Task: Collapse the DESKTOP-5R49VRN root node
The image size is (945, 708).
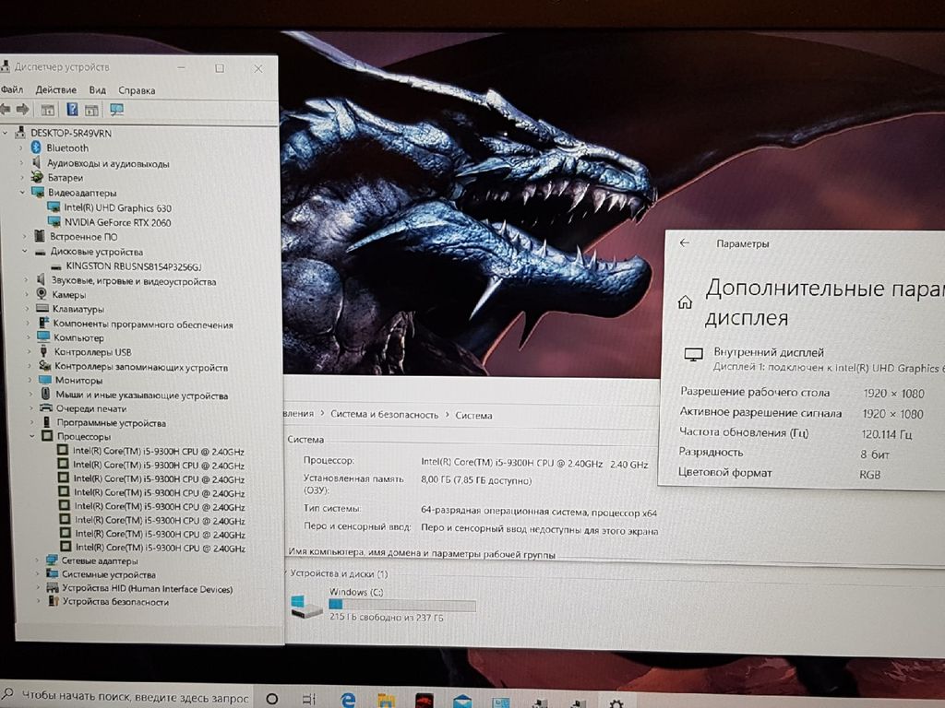Action: point(6,132)
